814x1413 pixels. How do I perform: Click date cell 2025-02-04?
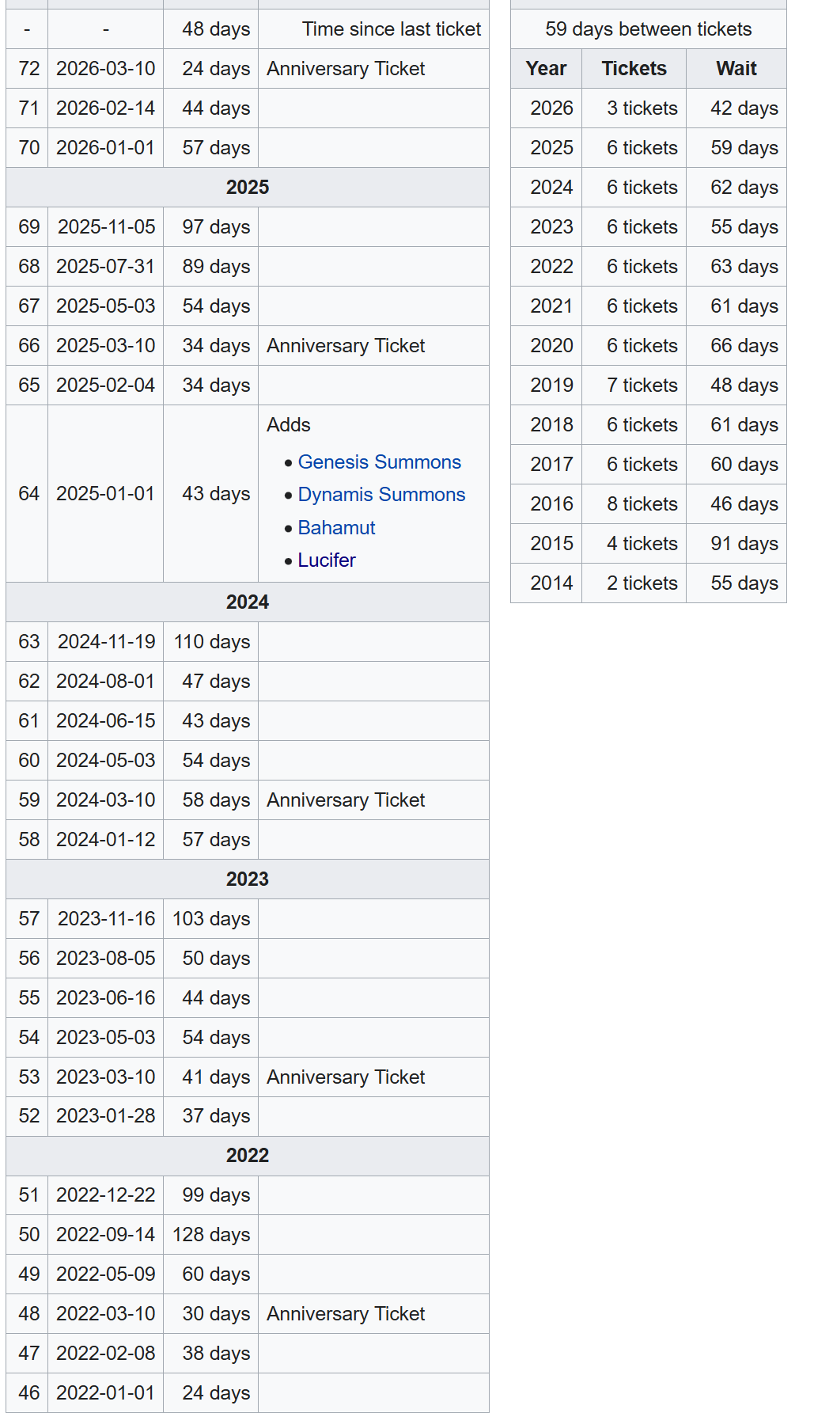pyautogui.click(x=105, y=386)
